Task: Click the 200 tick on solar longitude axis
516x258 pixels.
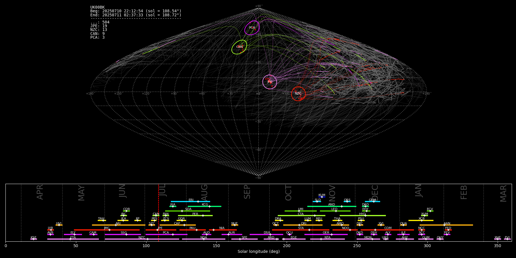Action: 287,246
